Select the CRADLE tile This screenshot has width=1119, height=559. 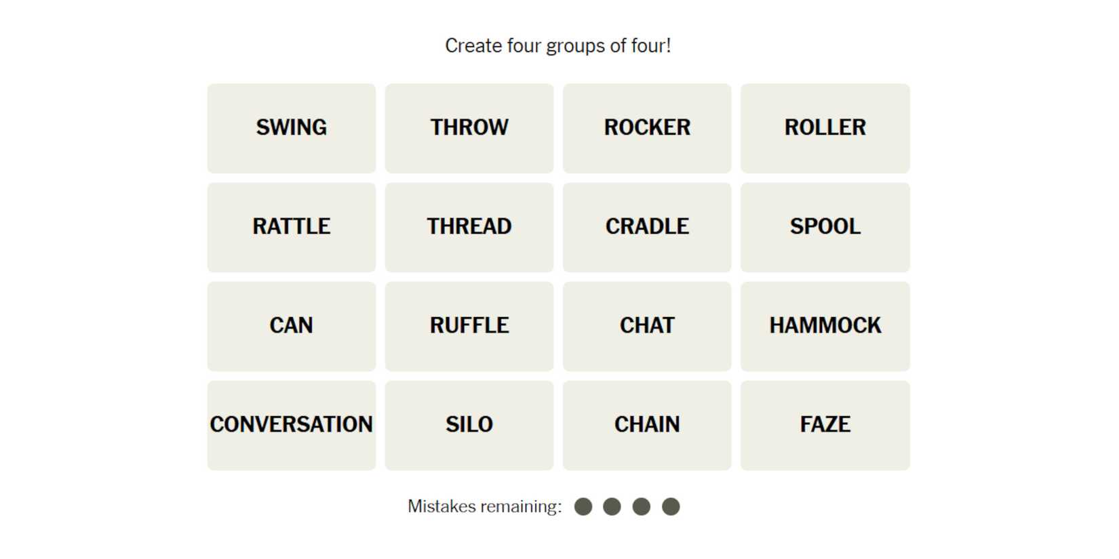pos(647,227)
